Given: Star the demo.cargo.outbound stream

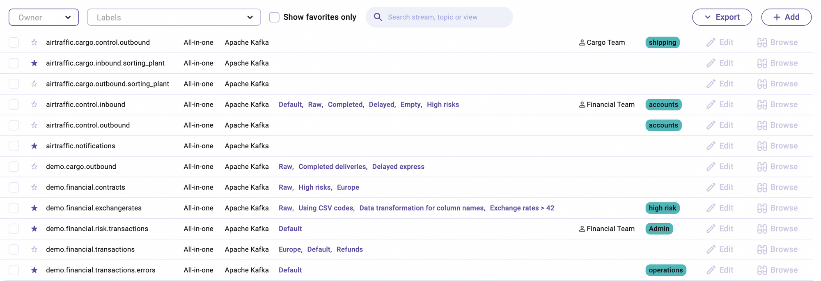Looking at the screenshot, I should click(34, 167).
